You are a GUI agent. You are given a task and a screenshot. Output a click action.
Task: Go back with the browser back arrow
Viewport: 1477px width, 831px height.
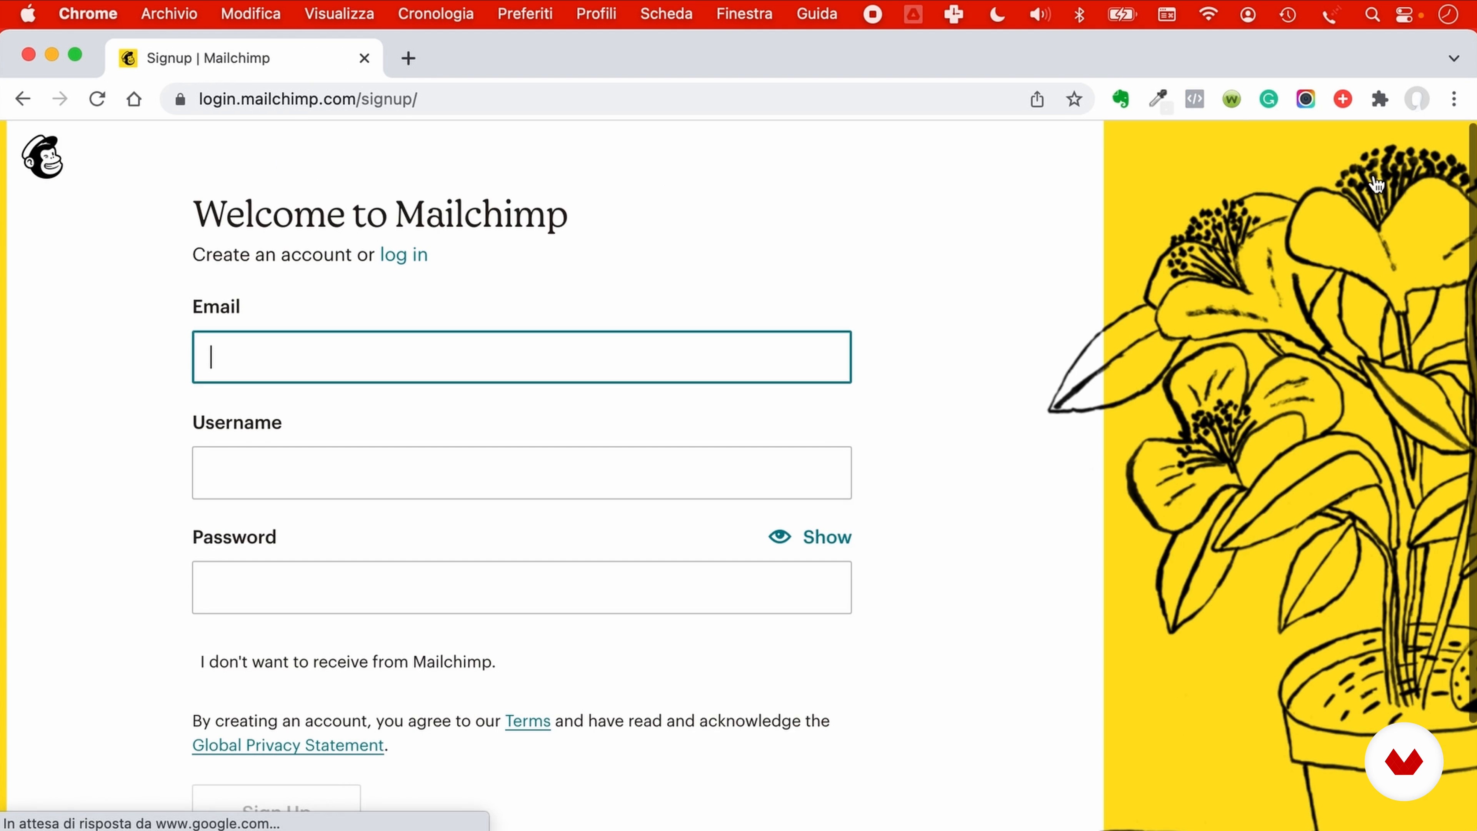click(23, 98)
